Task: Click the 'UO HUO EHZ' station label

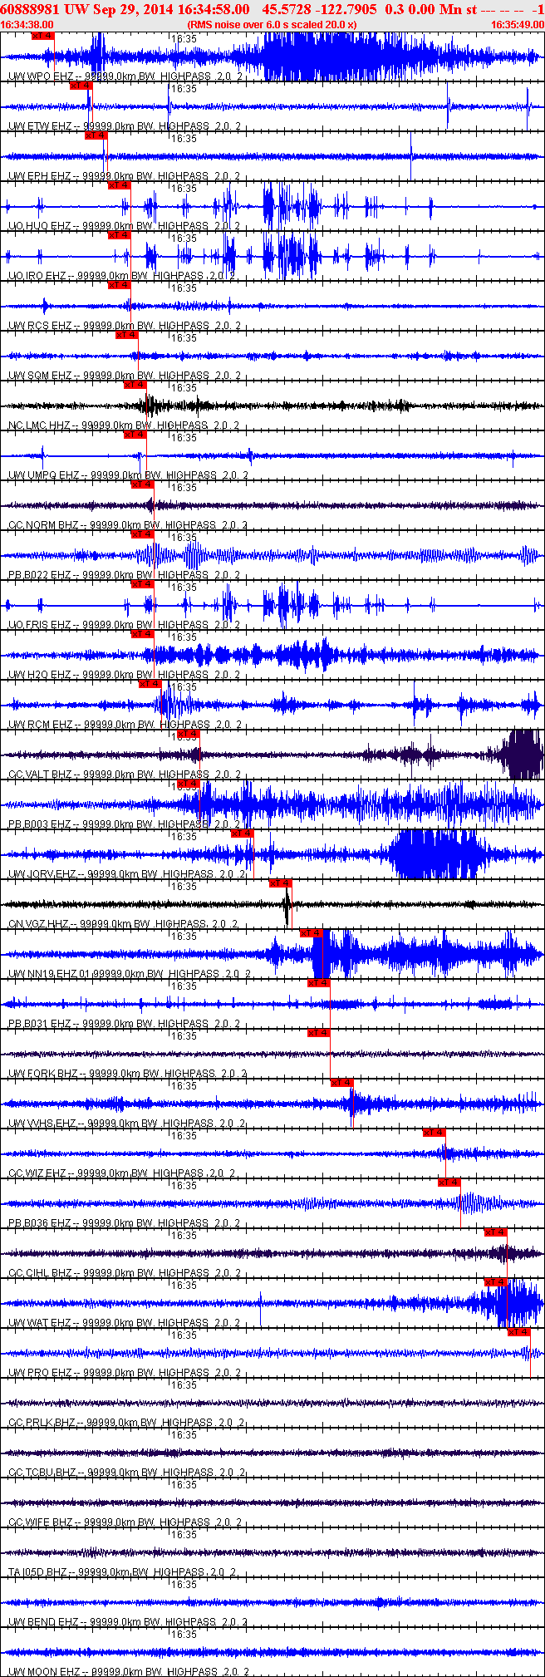Action: point(40,226)
